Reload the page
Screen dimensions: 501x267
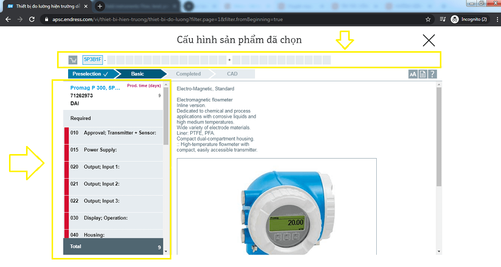point(32,20)
